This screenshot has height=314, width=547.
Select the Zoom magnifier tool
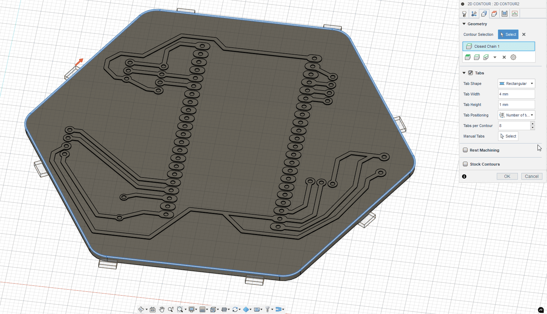point(171,309)
